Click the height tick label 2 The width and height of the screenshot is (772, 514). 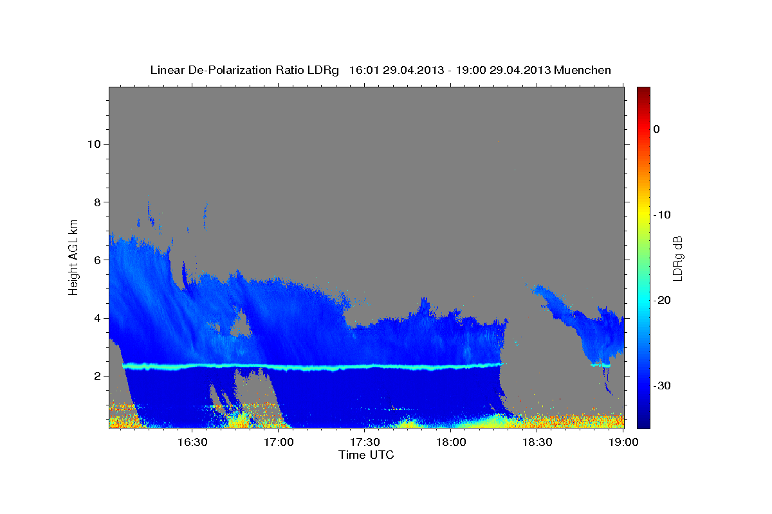(97, 376)
